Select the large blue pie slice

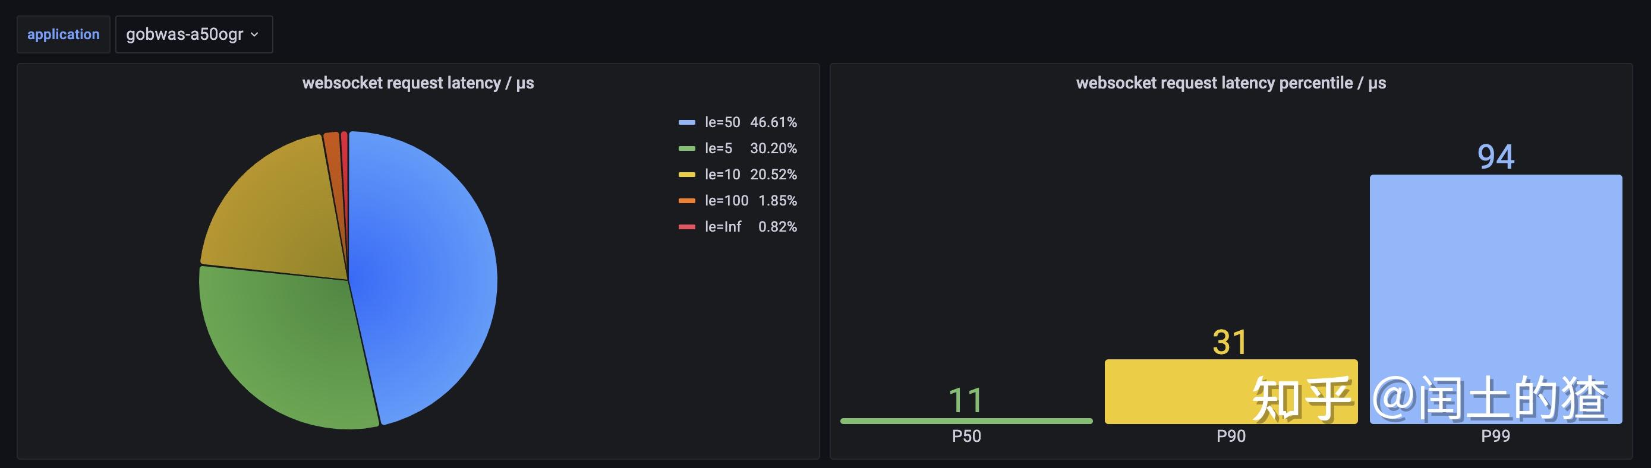[x=423, y=276]
